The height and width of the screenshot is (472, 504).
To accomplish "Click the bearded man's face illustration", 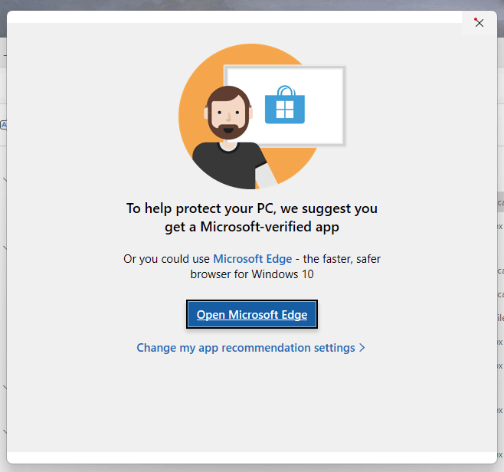I will click(x=228, y=113).
